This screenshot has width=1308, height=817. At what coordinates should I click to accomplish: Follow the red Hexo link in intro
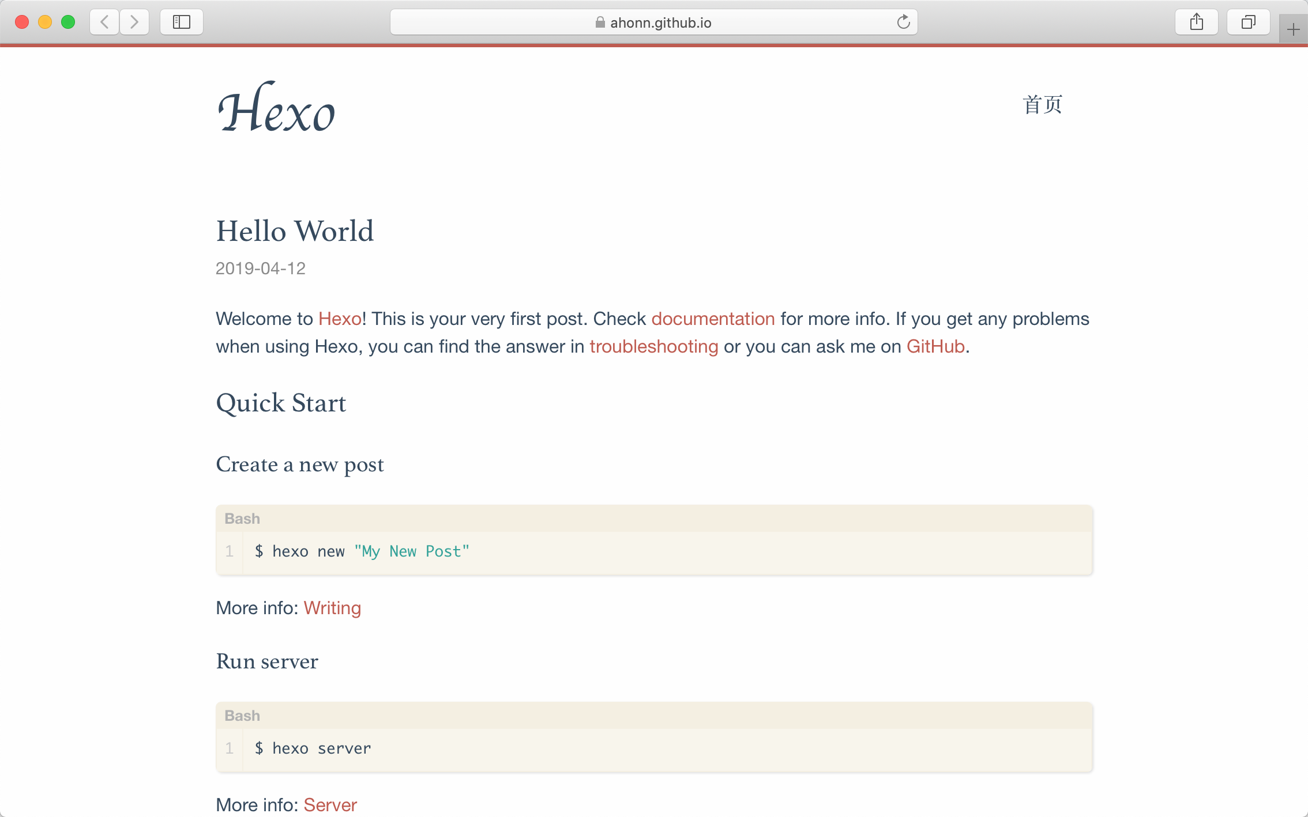pyautogui.click(x=340, y=319)
